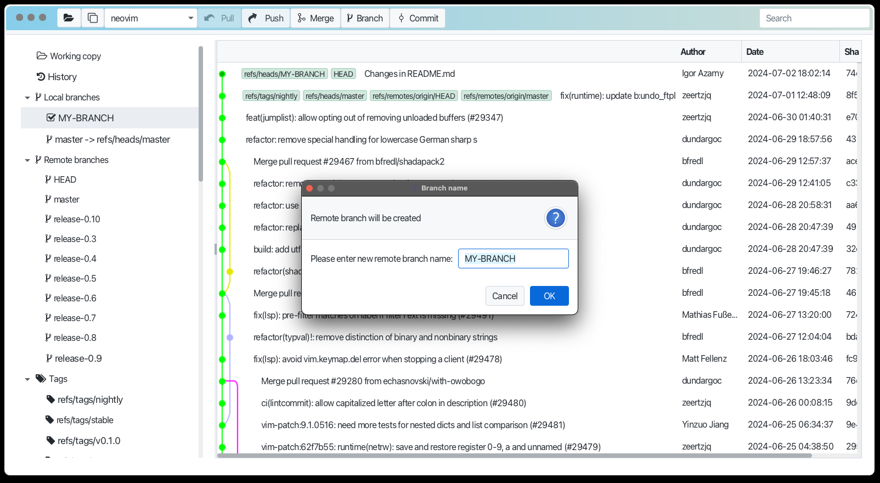Collapse the Tags group
Screen dimensions: 880x483
click(x=27, y=379)
